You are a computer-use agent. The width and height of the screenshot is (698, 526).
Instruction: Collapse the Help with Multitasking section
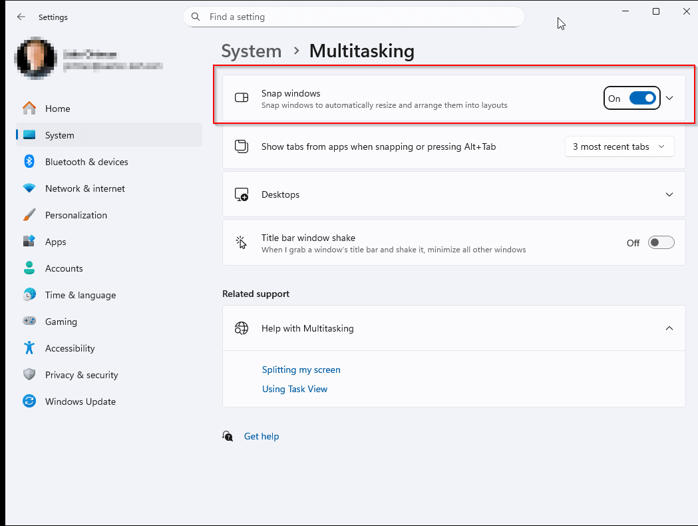tap(669, 328)
